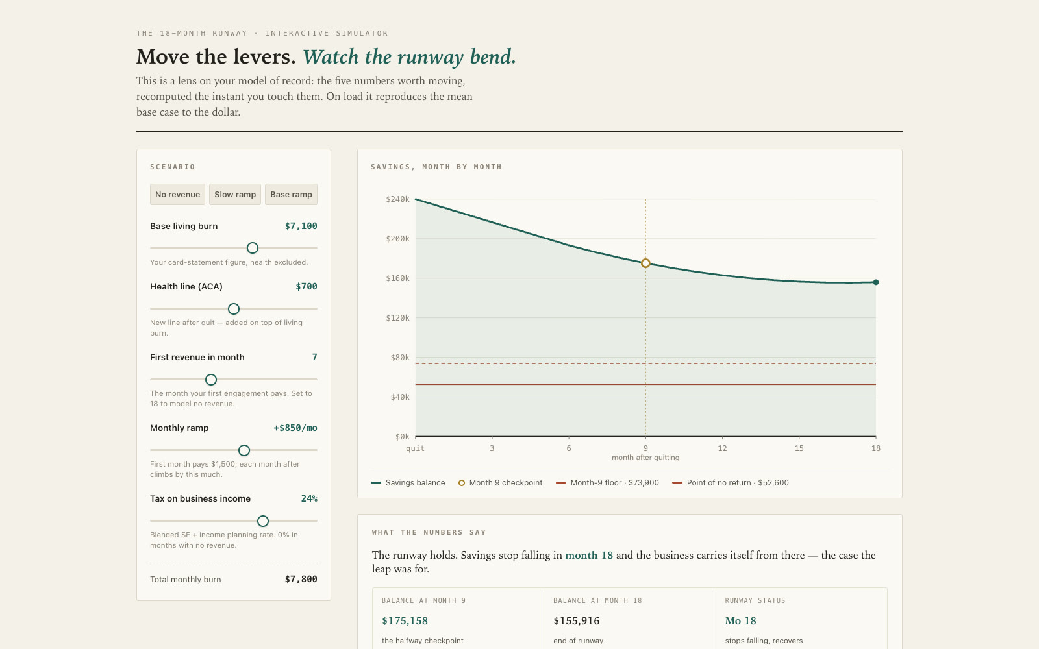Viewport: 1039px width, 649px height.
Task: Click the SAVINGS, MONTH BY MONTH chart heading
Action: (x=436, y=167)
